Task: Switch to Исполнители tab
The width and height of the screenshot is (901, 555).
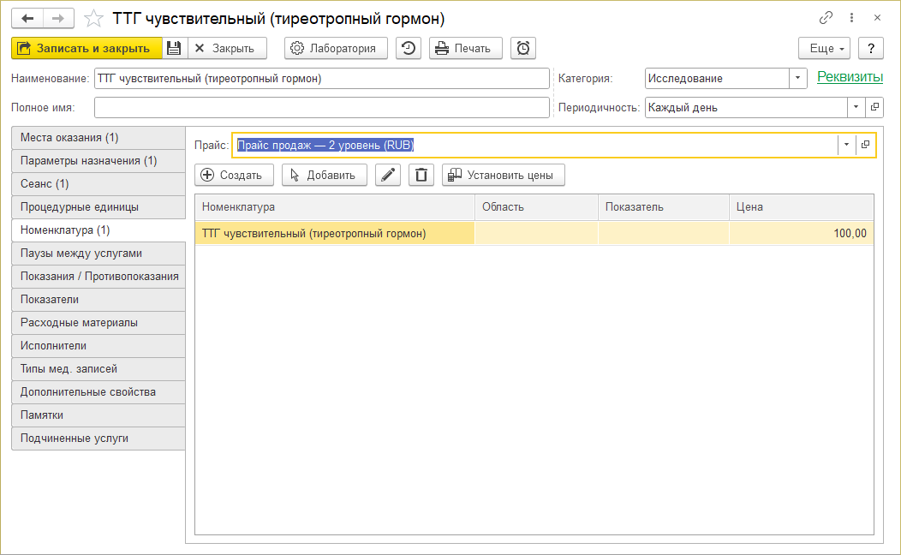Action: pyautogui.click(x=98, y=346)
